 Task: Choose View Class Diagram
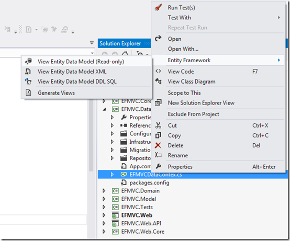point(192,82)
